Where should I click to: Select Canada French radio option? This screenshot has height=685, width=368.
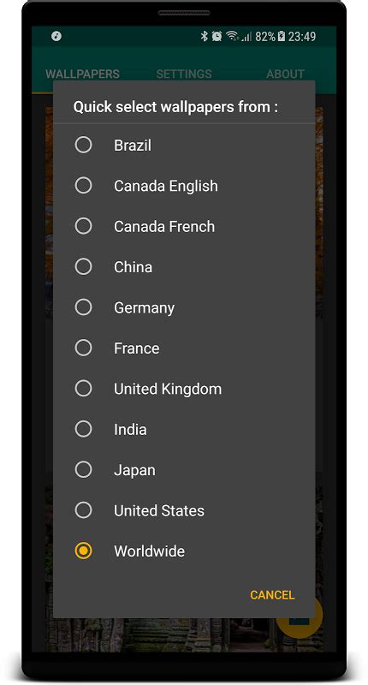click(x=83, y=226)
